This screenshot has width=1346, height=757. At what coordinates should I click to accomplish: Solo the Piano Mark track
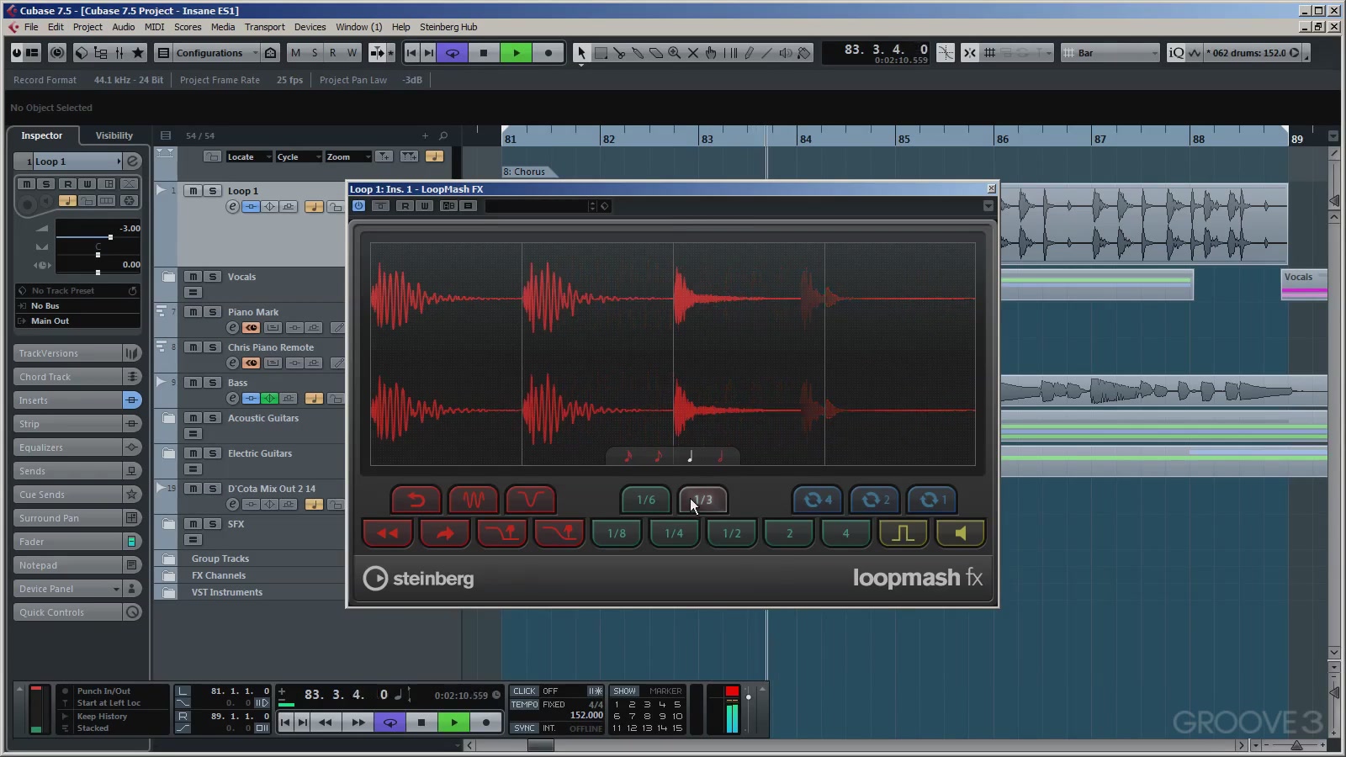(213, 312)
